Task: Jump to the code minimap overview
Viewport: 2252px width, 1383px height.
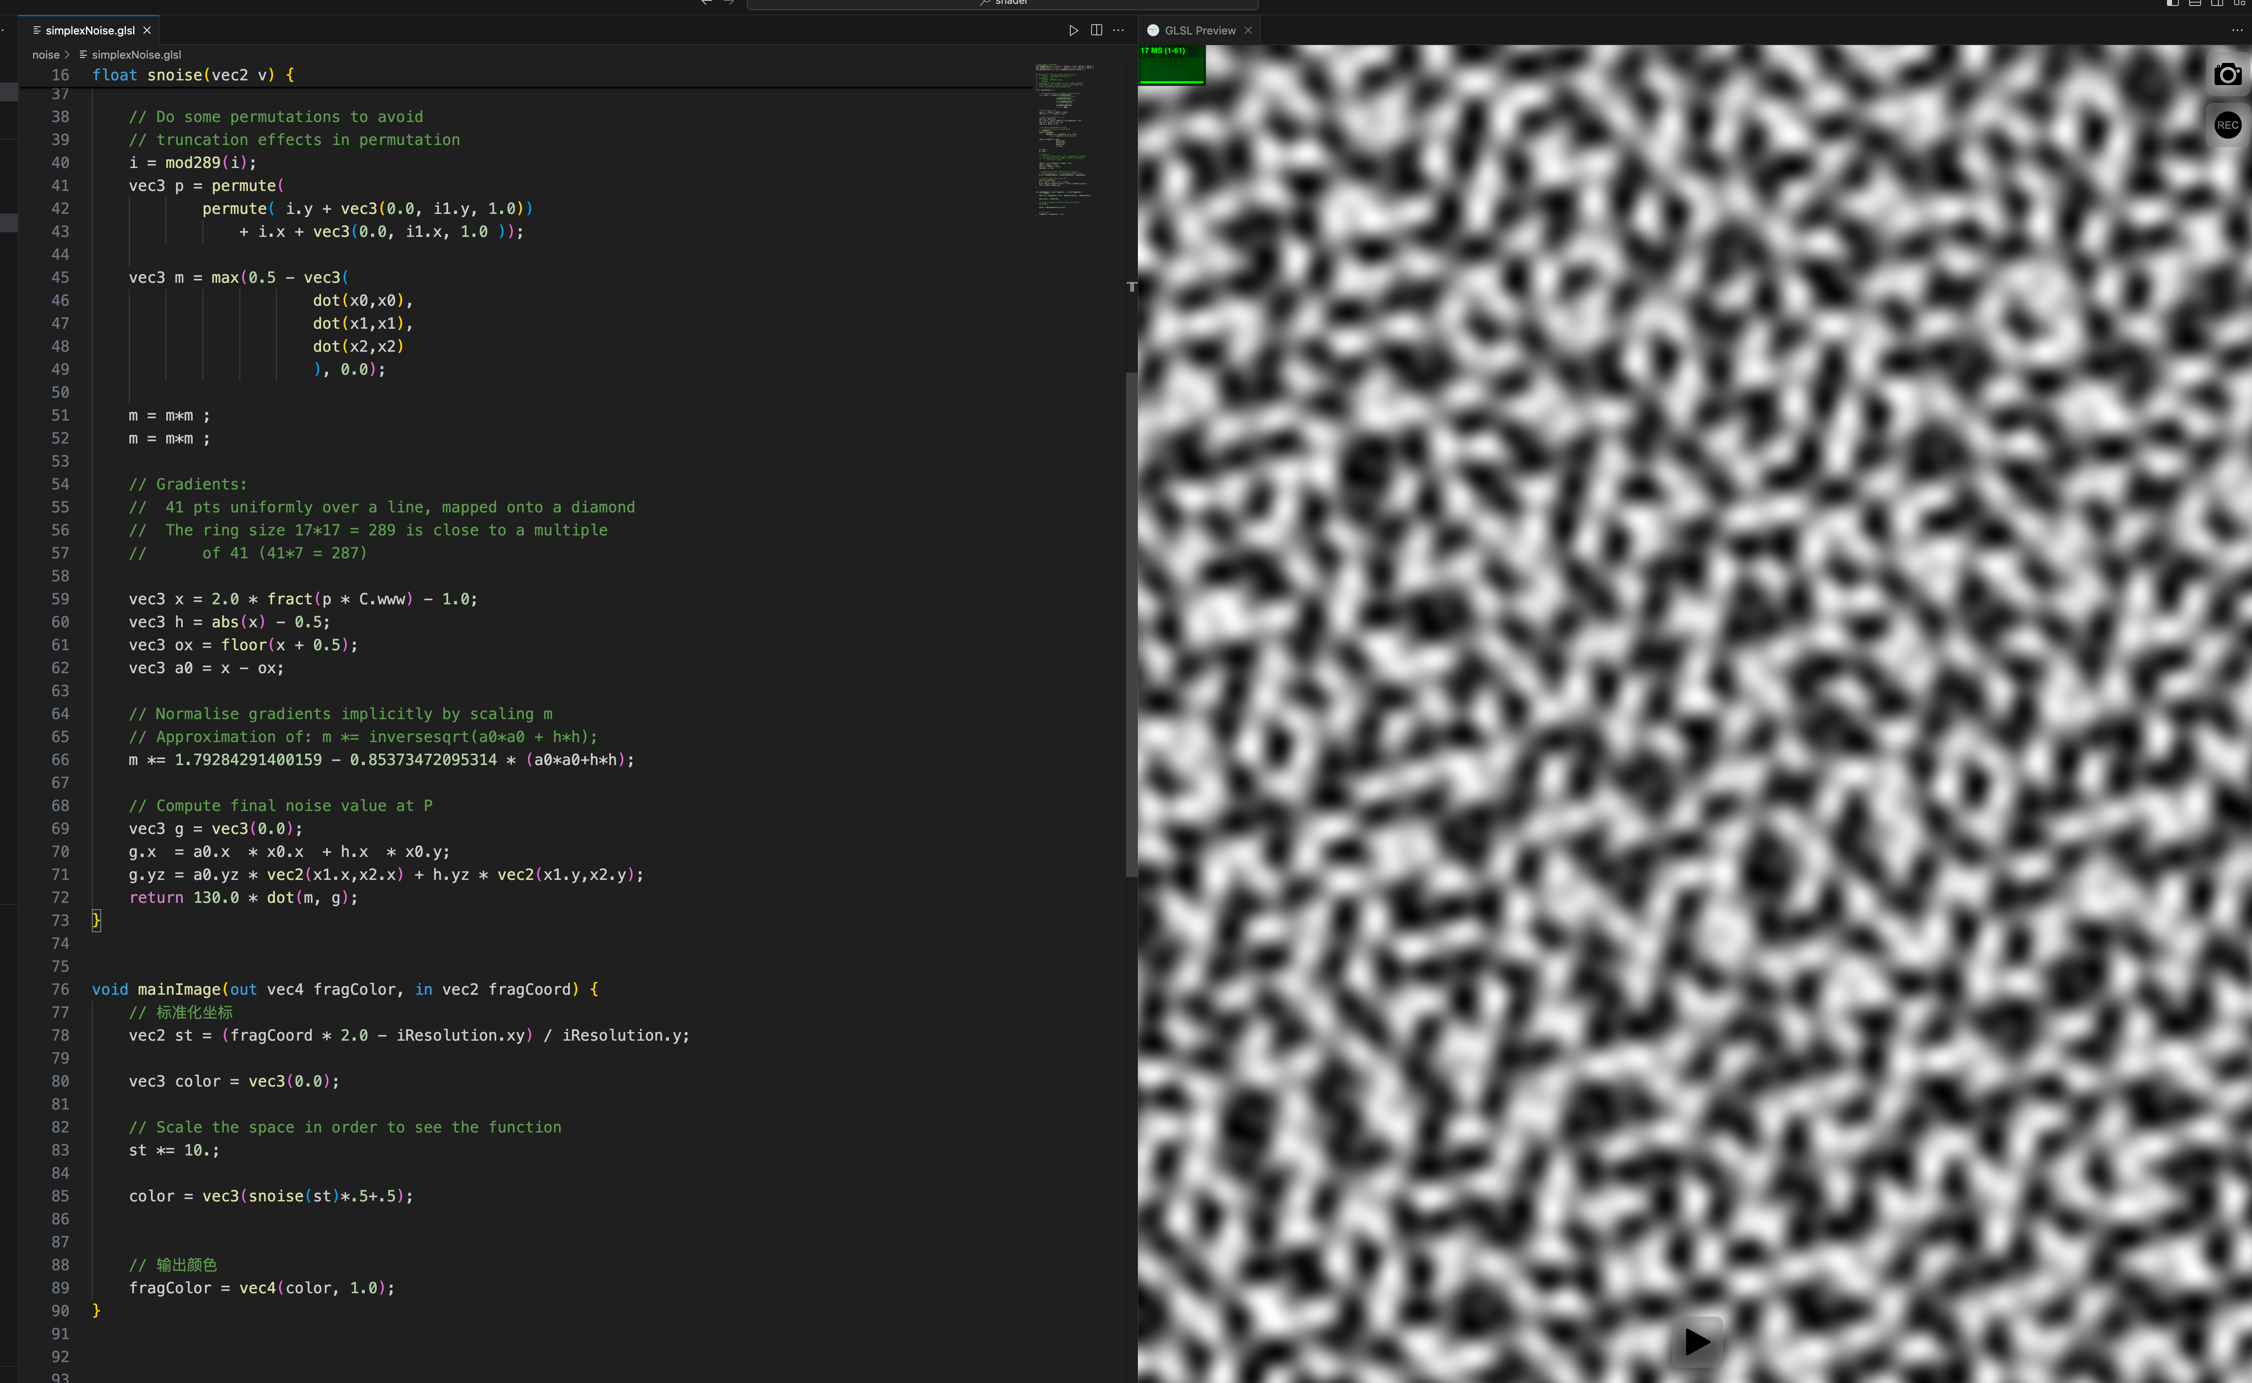Action: pos(1064,139)
